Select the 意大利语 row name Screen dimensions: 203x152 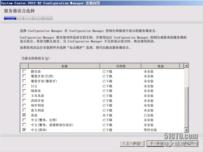tap(37, 110)
